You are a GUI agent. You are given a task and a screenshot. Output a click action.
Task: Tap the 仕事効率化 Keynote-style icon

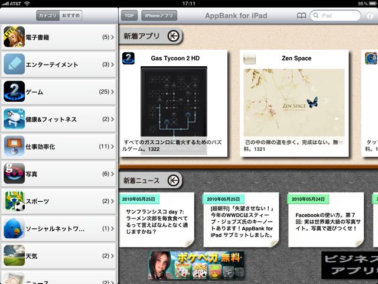[x=14, y=146]
